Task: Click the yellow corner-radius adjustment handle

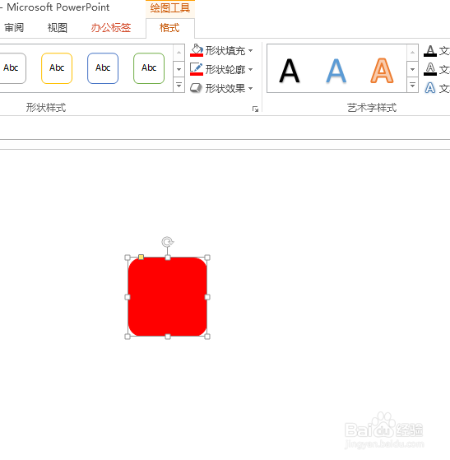Action: coord(141,258)
